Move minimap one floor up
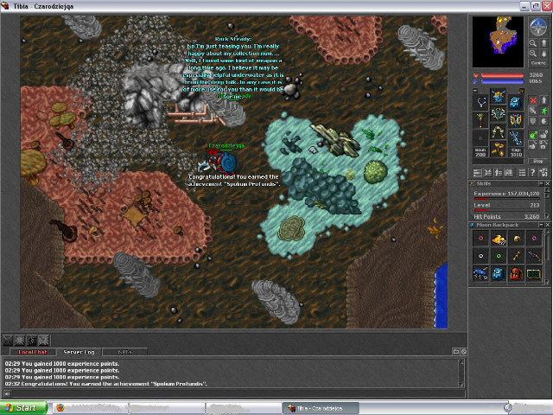The height and width of the screenshot is (415, 553). [x=543, y=43]
